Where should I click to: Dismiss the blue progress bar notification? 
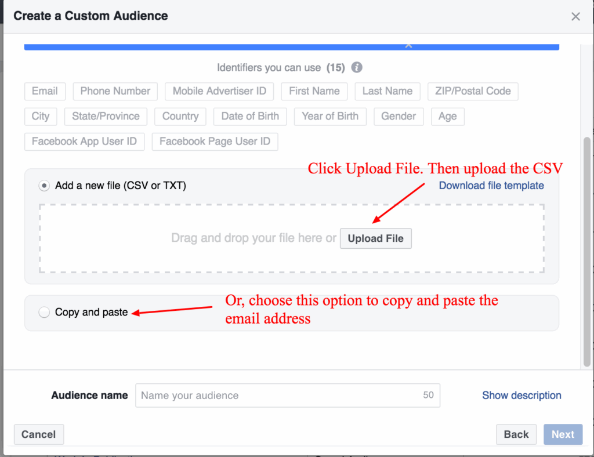point(408,45)
